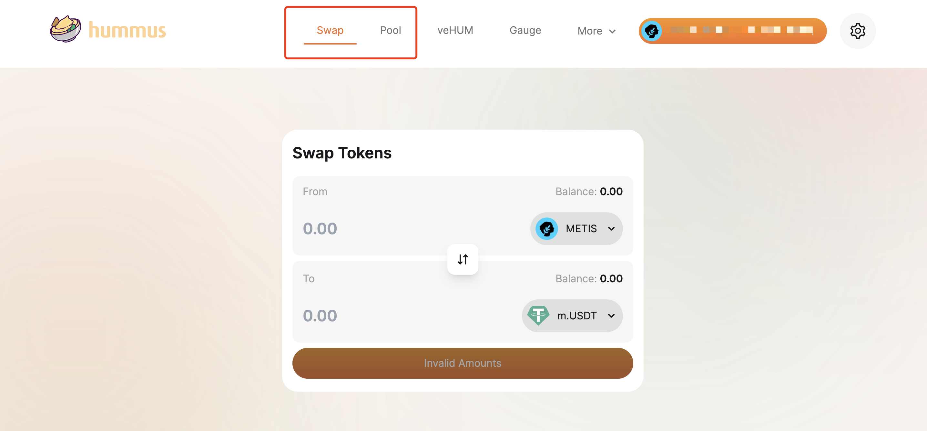Expand the More navigation dropdown
Image resolution: width=927 pixels, height=431 pixels.
pyautogui.click(x=596, y=31)
